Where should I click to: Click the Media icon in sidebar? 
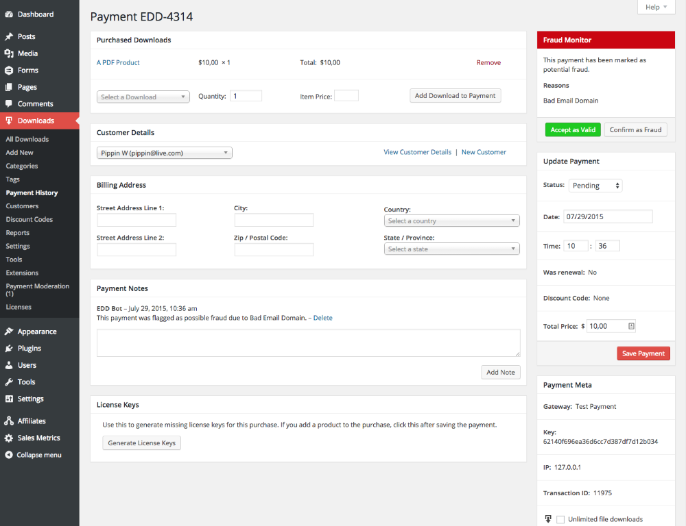click(x=9, y=53)
